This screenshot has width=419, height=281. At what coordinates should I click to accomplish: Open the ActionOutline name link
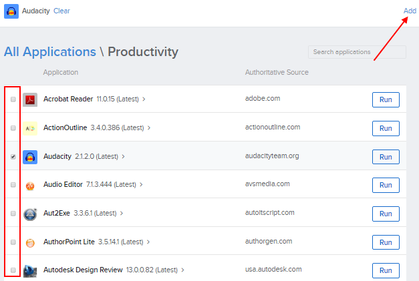click(65, 128)
